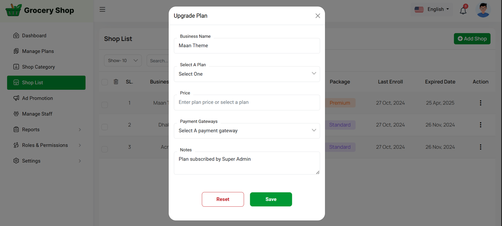Open the notifications bell
502x226 pixels.
pyautogui.click(x=463, y=11)
